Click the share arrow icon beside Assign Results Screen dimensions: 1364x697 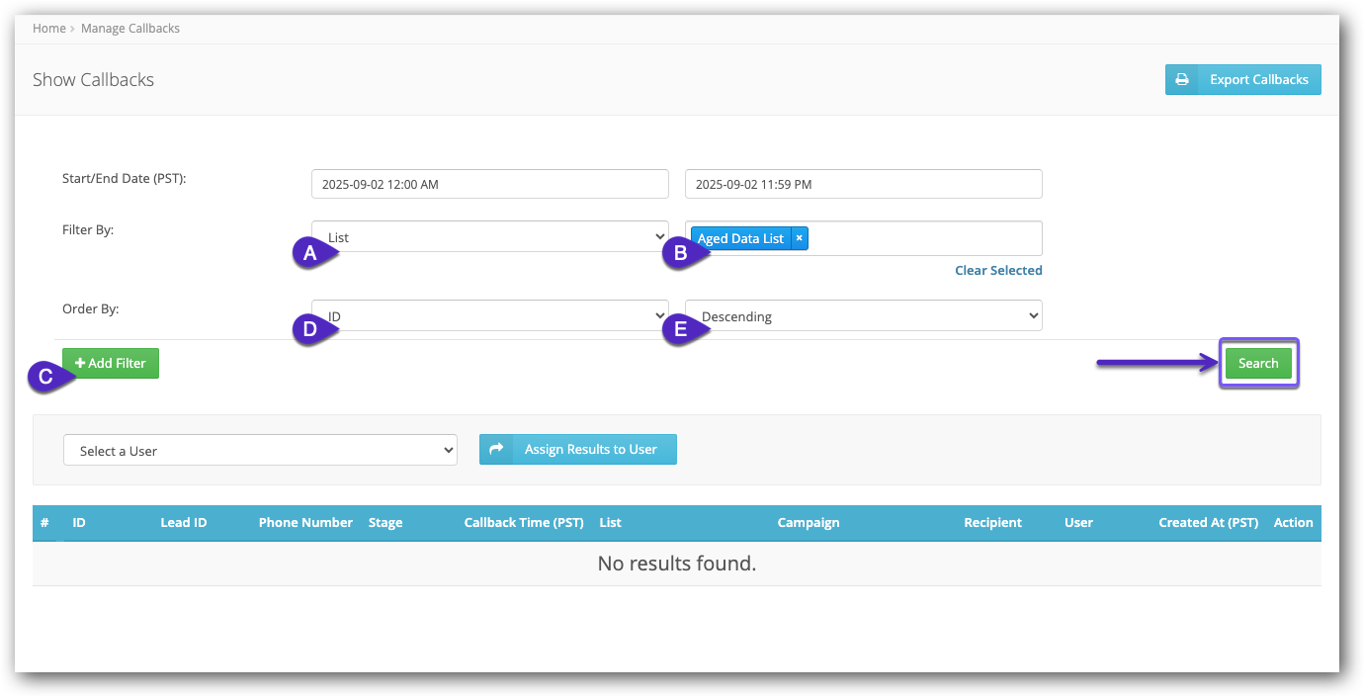coord(497,450)
